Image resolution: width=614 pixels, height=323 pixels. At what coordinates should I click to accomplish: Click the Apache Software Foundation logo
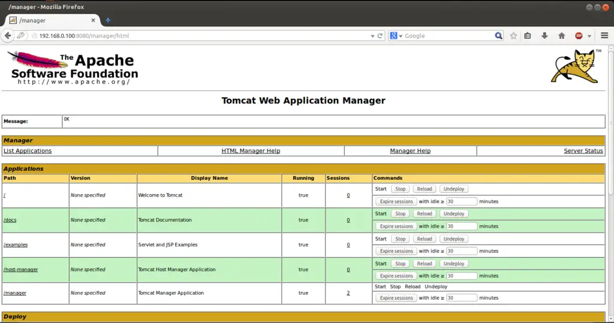[x=73, y=67]
